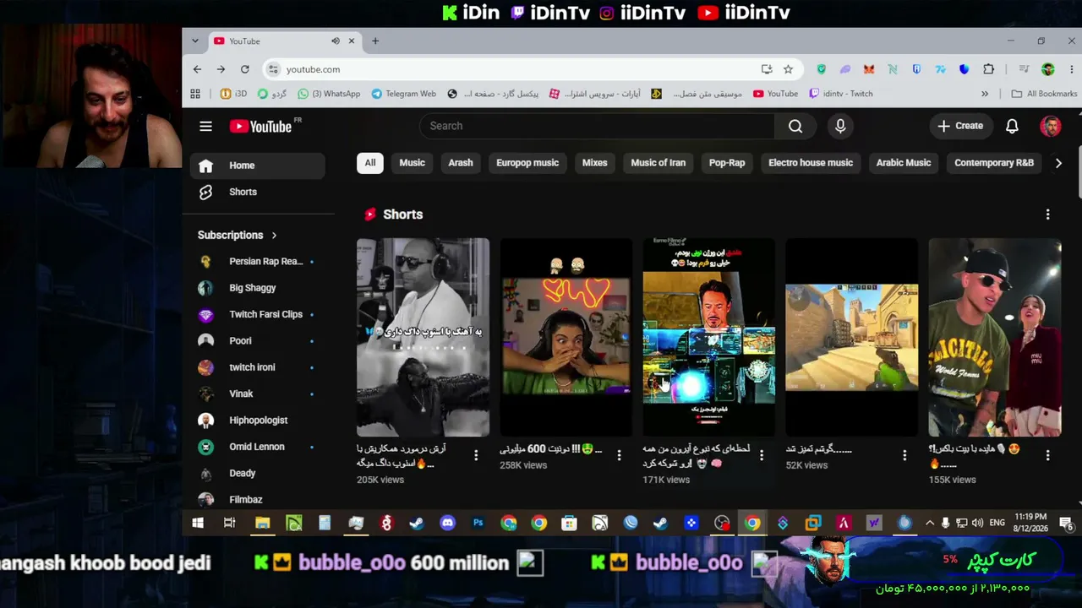Select the Pop-Rap chip
This screenshot has height=608, width=1082.
[x=727, y=163]
